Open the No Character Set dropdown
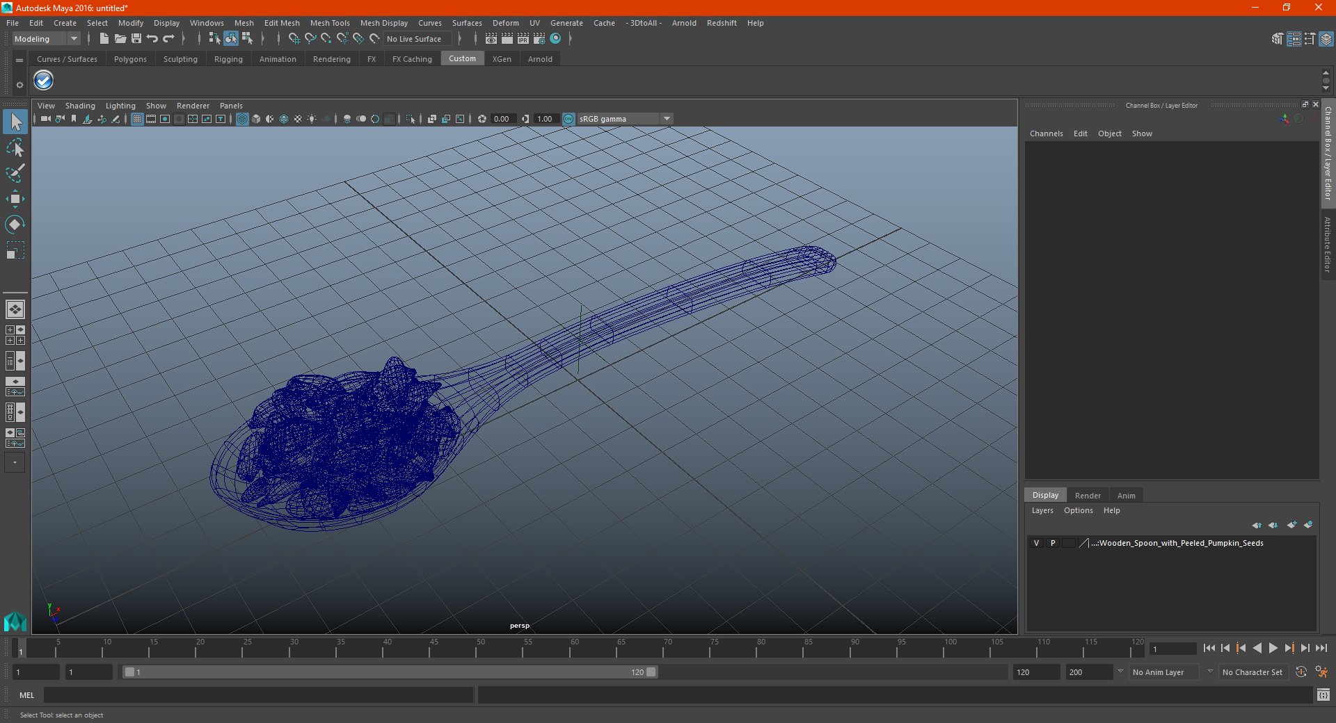Image resolution: width=1336 pixels, height=723 pixels. pos(1252,672)
